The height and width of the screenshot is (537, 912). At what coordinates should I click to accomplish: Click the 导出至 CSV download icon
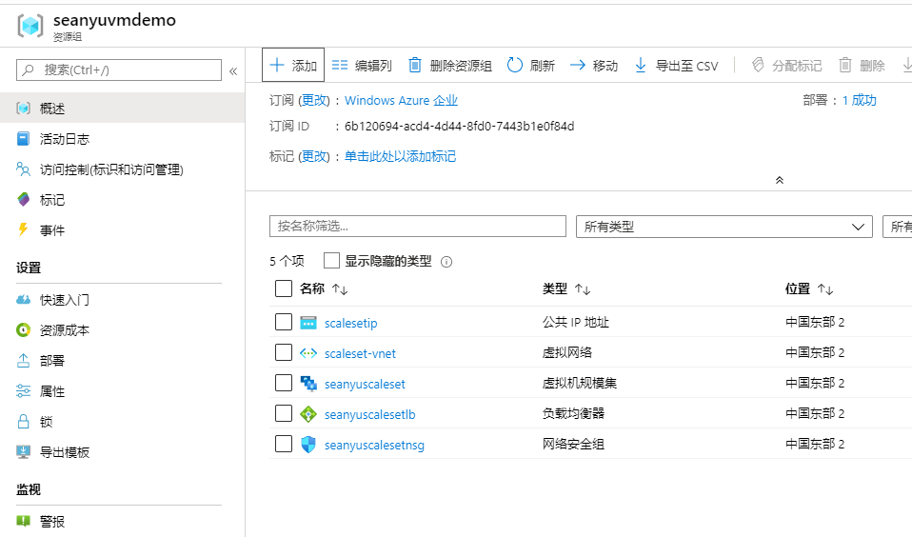click(x=641, y=66)
